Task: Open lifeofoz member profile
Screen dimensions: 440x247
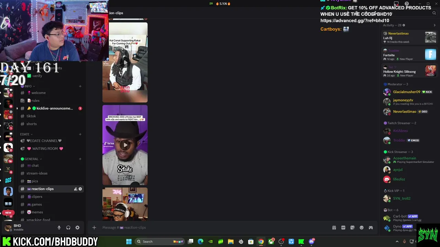Action: click(410, 179)
